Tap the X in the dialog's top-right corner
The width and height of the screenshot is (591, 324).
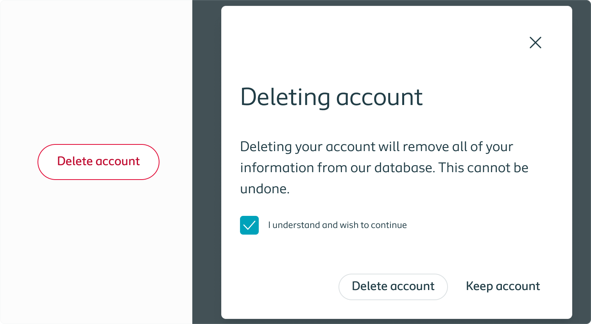pyautogui.click(x=535, y=43)
